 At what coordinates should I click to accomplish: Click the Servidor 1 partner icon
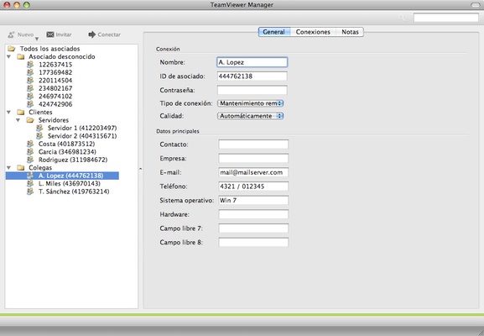pyautogui.click(x=39, y=128)
